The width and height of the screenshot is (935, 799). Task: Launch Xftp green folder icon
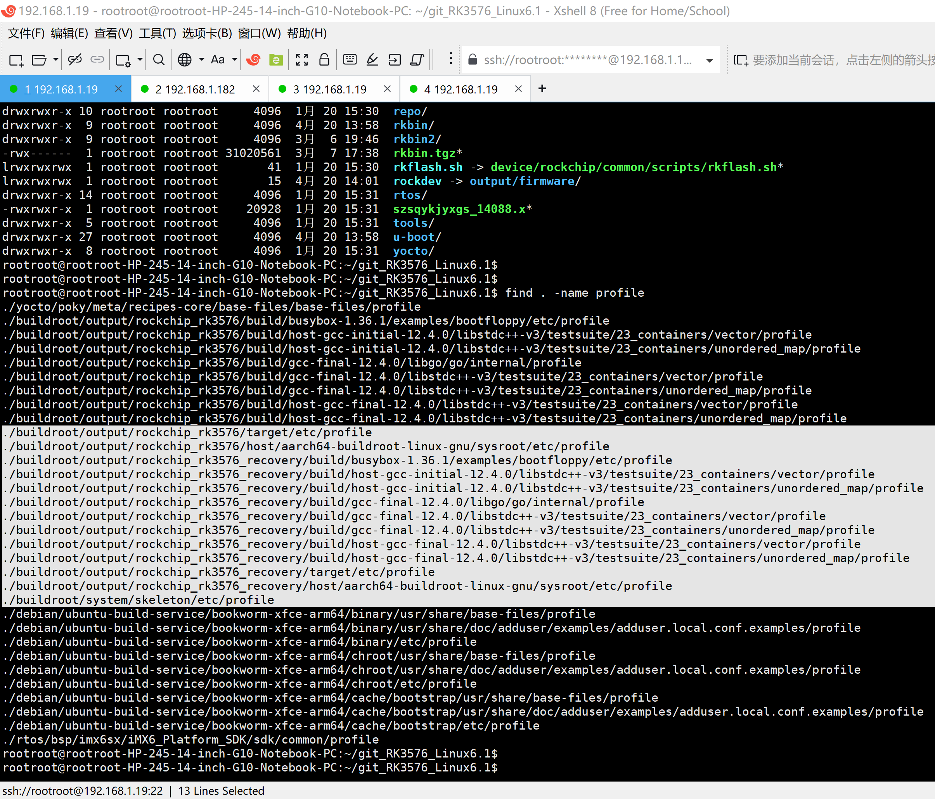(x=276, y=60)
